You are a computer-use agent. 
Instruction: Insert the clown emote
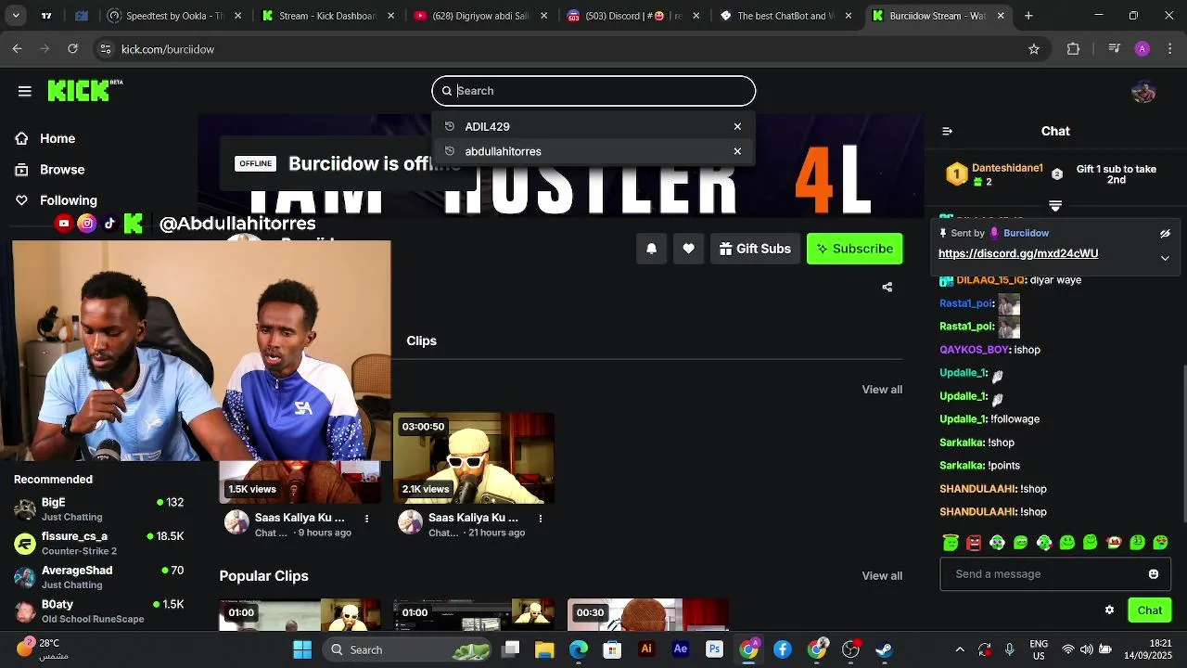coord(1114,543)
